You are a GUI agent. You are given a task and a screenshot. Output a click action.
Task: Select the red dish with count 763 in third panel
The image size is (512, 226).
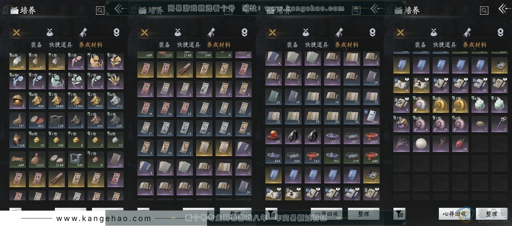click(x=312, y=155)
